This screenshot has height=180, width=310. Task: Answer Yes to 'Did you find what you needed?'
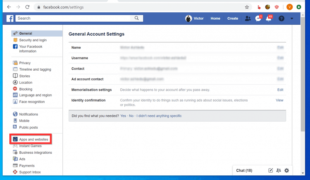coord(123,116)
